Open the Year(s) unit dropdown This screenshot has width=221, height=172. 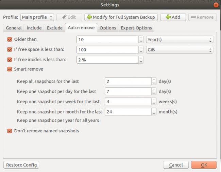coord(180,40)
